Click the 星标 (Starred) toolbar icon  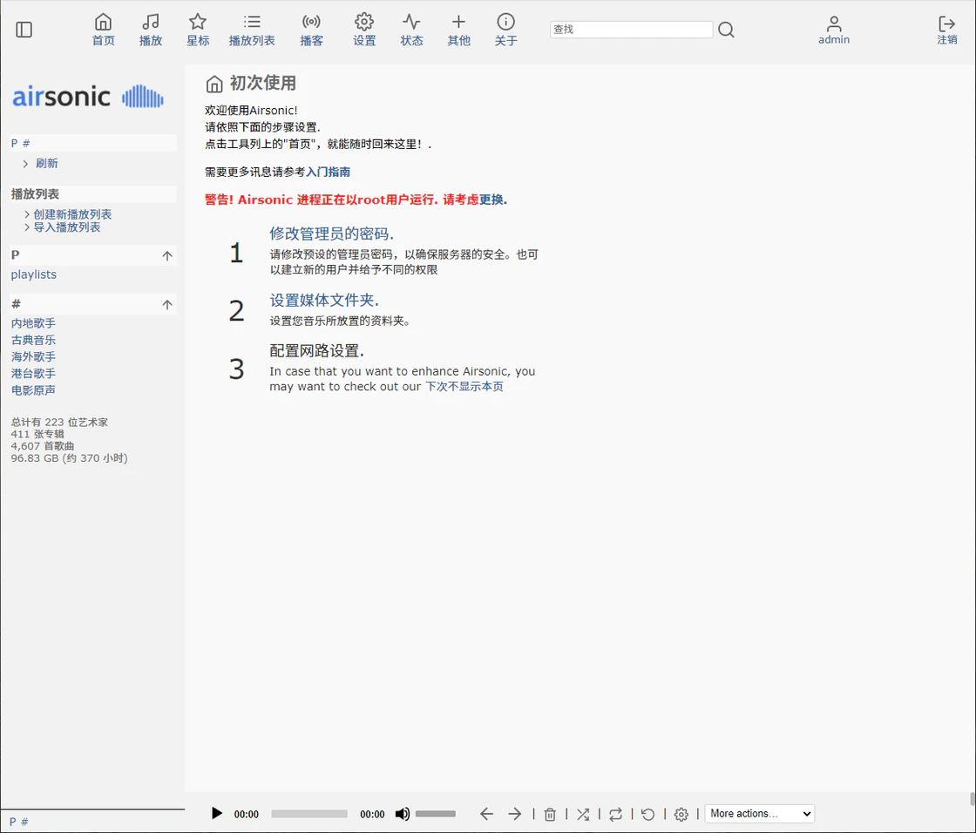[198, 28]
